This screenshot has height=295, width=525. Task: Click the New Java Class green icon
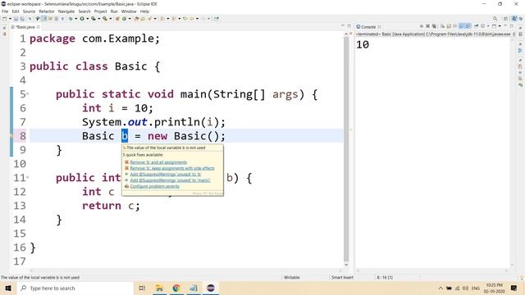pos(124,19)
